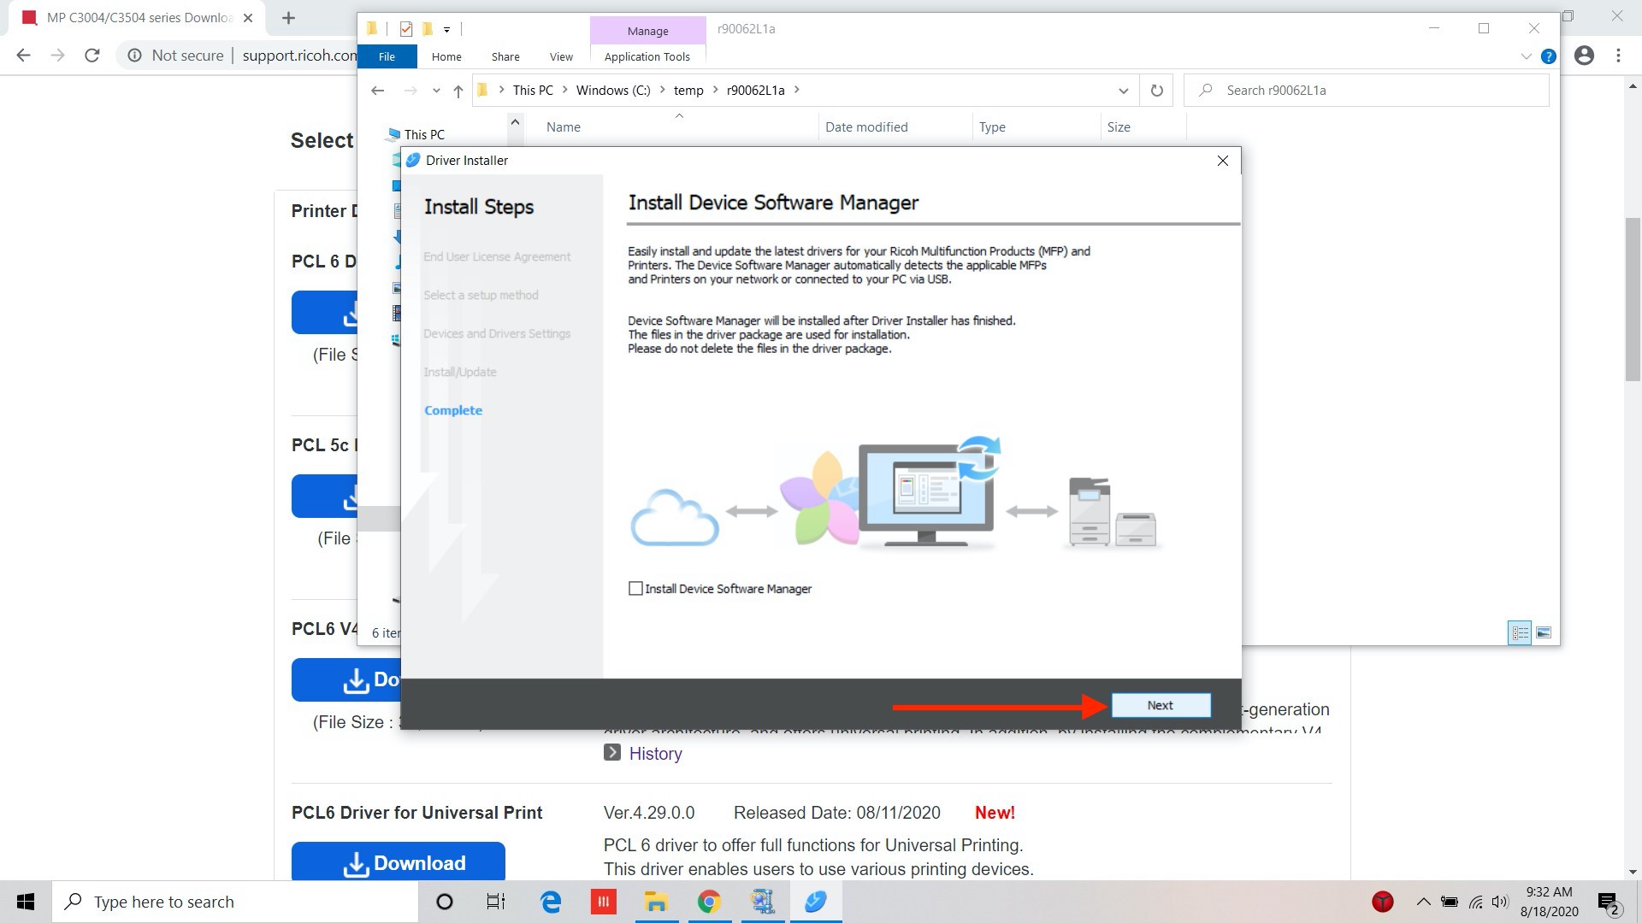Click New Folder icon in Quick Access Toolbar

tap(427, 30)
